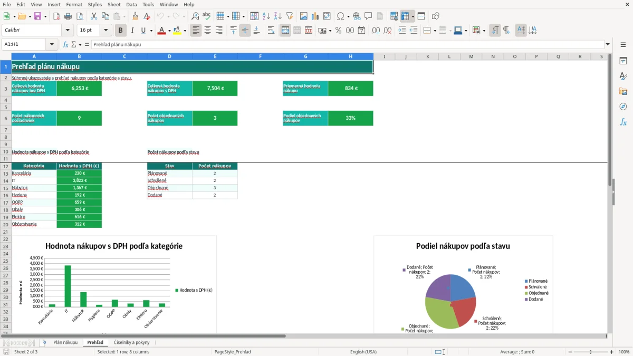Toggle Center Horizontally alignment
This screenshot has width=633, height=356.
coord(208,31)
